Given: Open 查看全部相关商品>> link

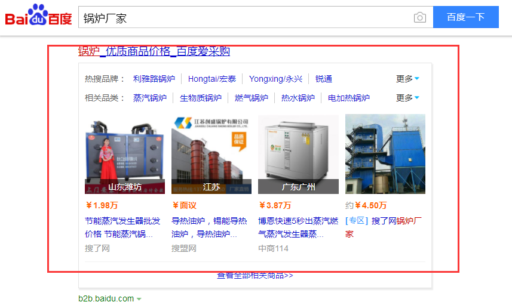Looking at the screenshot, I should [255, 276].
